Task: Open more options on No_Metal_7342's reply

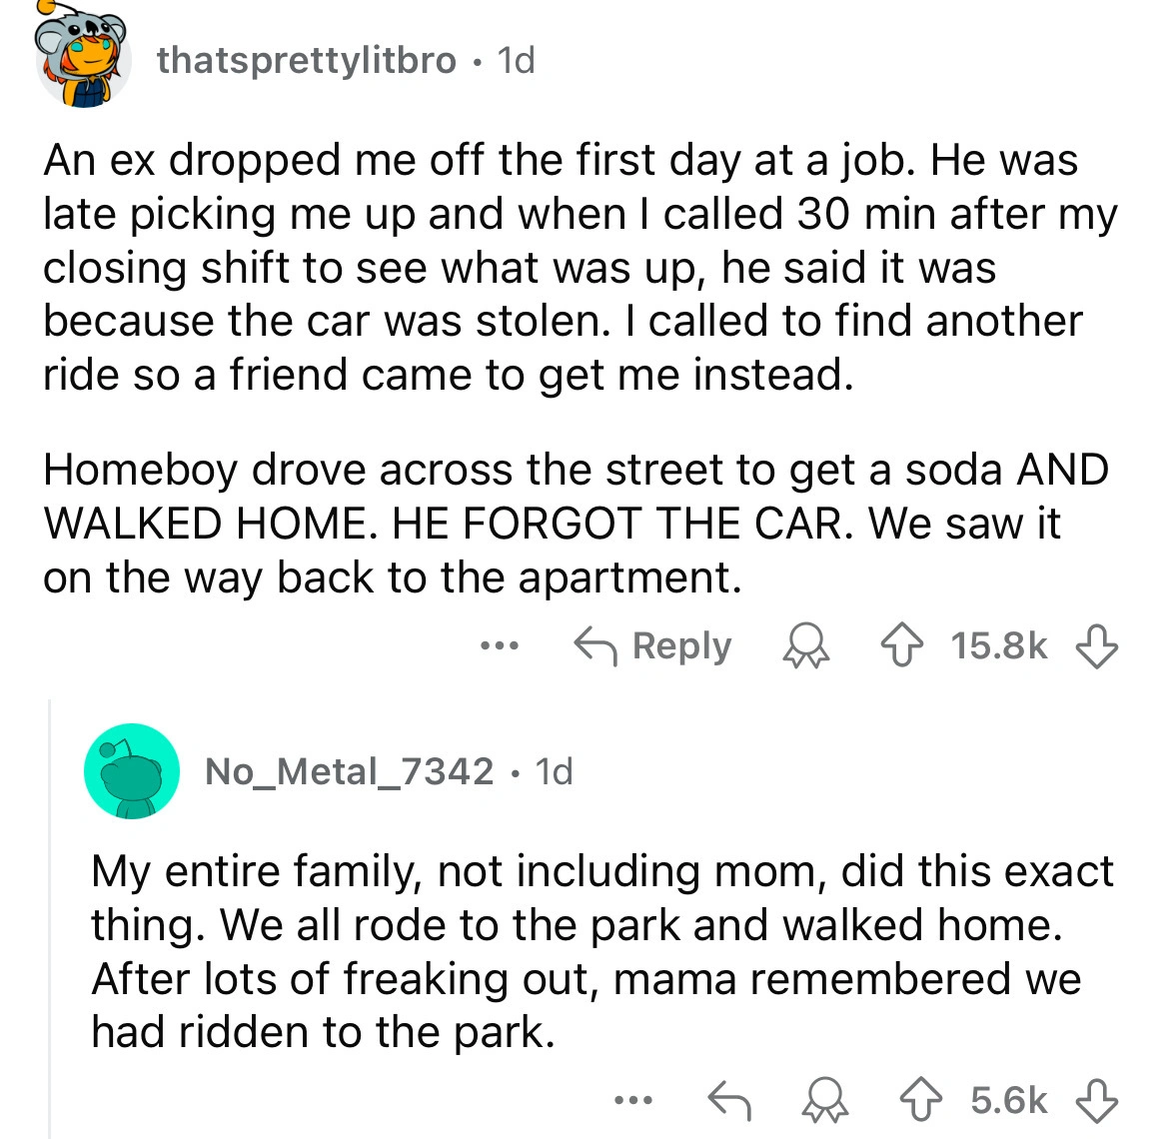Action: pos(633,1100)
